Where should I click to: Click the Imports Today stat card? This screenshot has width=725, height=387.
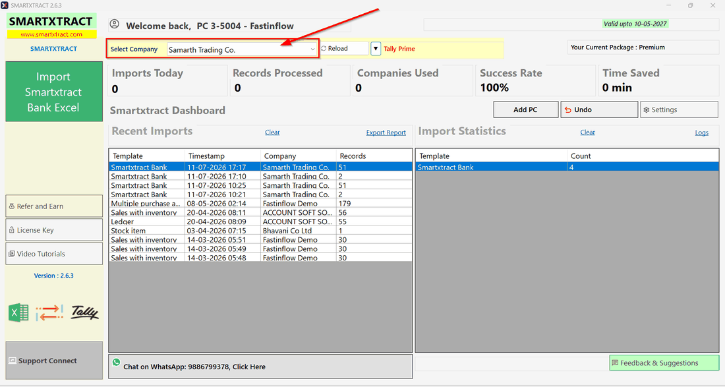pyautogui.click(x=167, y=80)
